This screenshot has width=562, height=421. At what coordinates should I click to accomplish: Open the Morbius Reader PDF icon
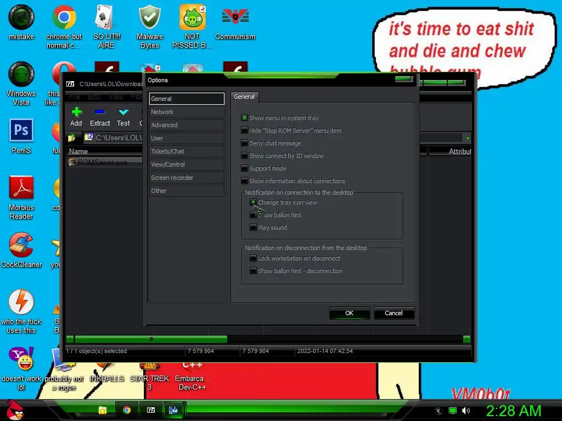21,197
